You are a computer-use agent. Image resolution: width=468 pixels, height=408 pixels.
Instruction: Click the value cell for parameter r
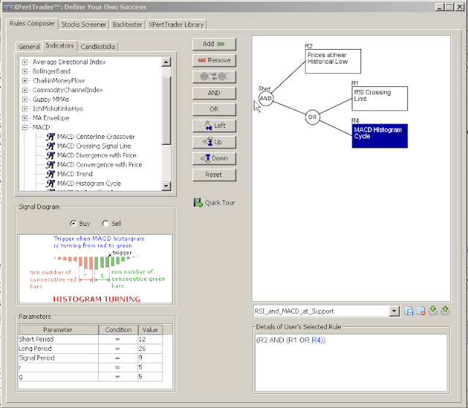click(150, 367)
